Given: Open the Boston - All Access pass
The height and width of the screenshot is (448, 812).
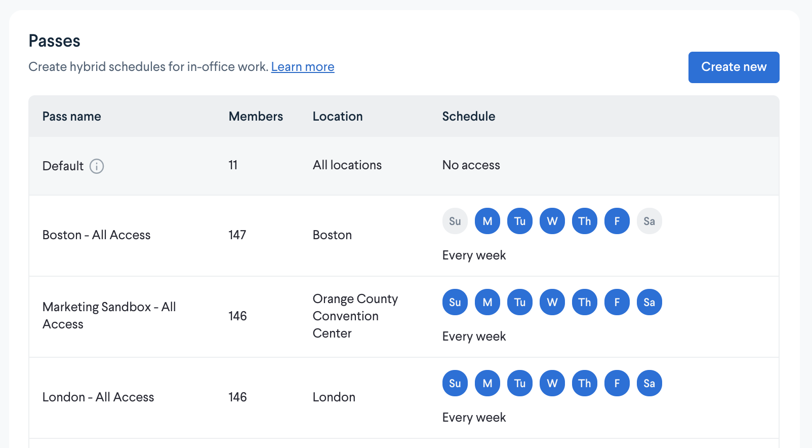Looking at the screenshot, I should [x=97, y=235].
